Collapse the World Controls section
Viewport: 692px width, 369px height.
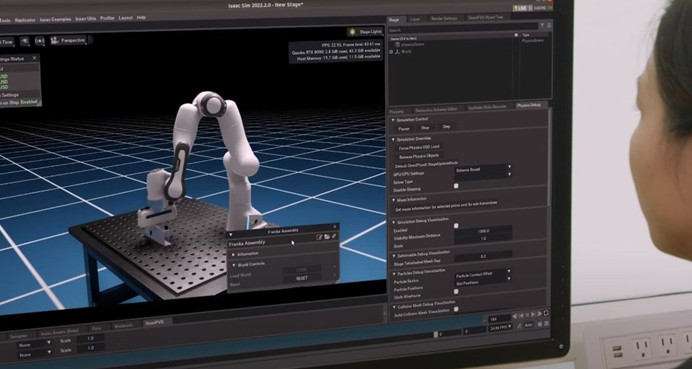[x=234, y=265]
